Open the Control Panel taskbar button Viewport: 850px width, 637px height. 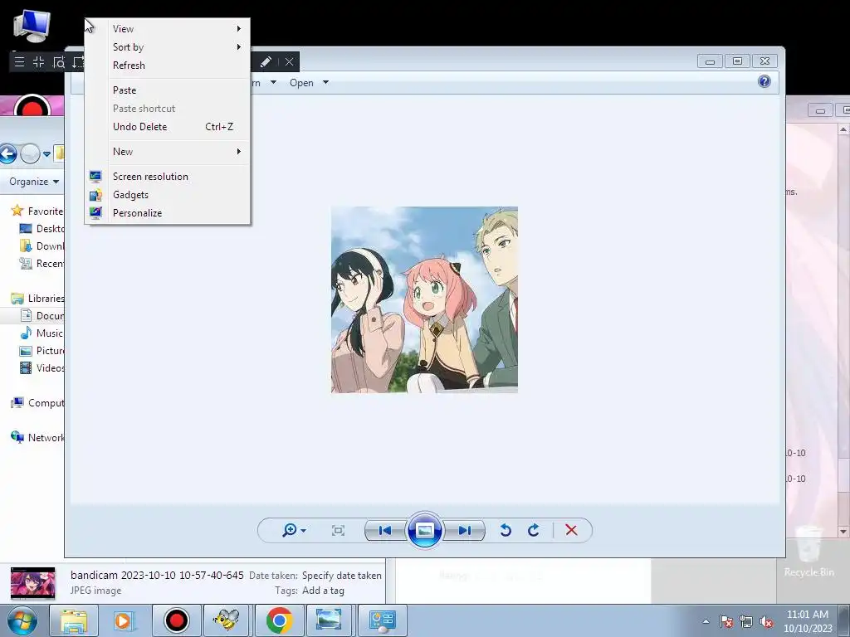point(382,620)
